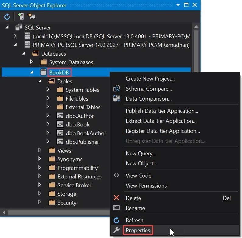Screen dimensions: 242x238
Task: Expand the System Databases folder arrow
Action: coord(31,62)
